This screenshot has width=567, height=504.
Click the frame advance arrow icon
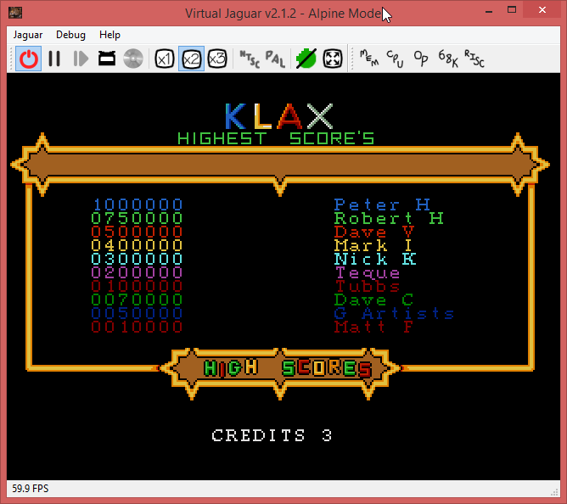pos(81,59)
